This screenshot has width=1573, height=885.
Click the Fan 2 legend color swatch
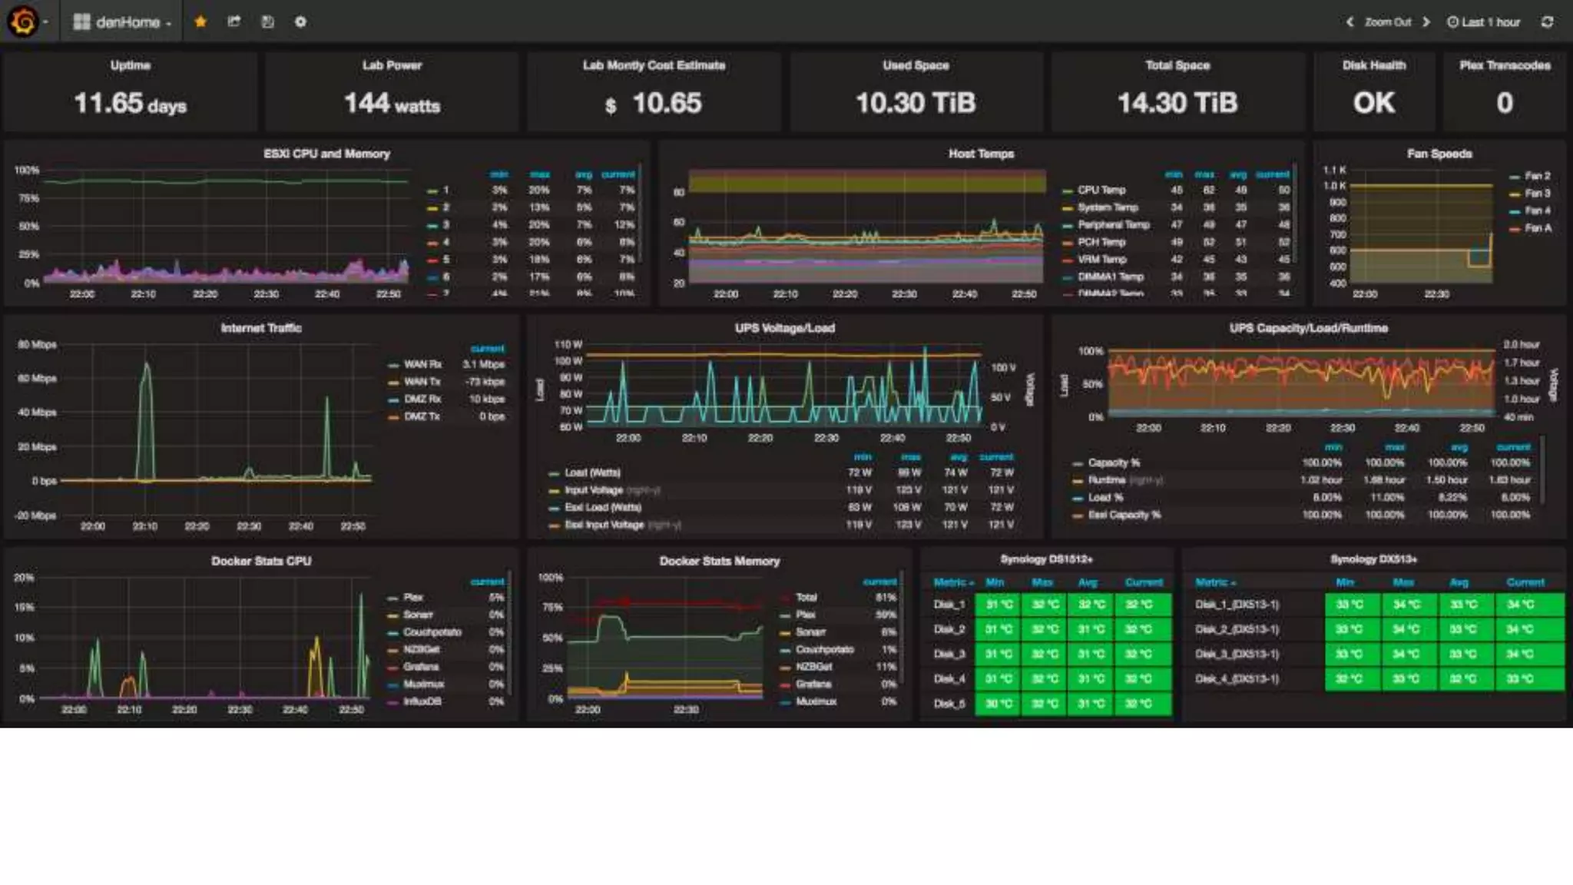(1515, 176)
